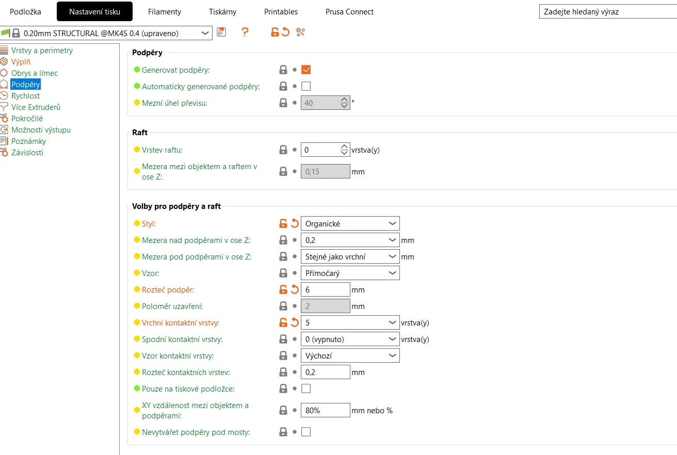
Task: Go to Vrstvy a perimetry settings page
Action: (42, 51)
